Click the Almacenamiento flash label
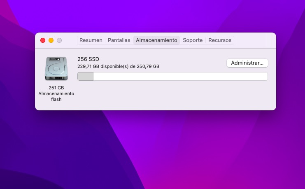Screen dimensions: 305x189 tap(56, 96)
